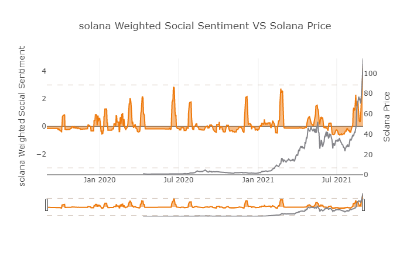410x263 pixels.
Task: Click the 'Solana Price' right axis title
Action: [x=387, y=116]
